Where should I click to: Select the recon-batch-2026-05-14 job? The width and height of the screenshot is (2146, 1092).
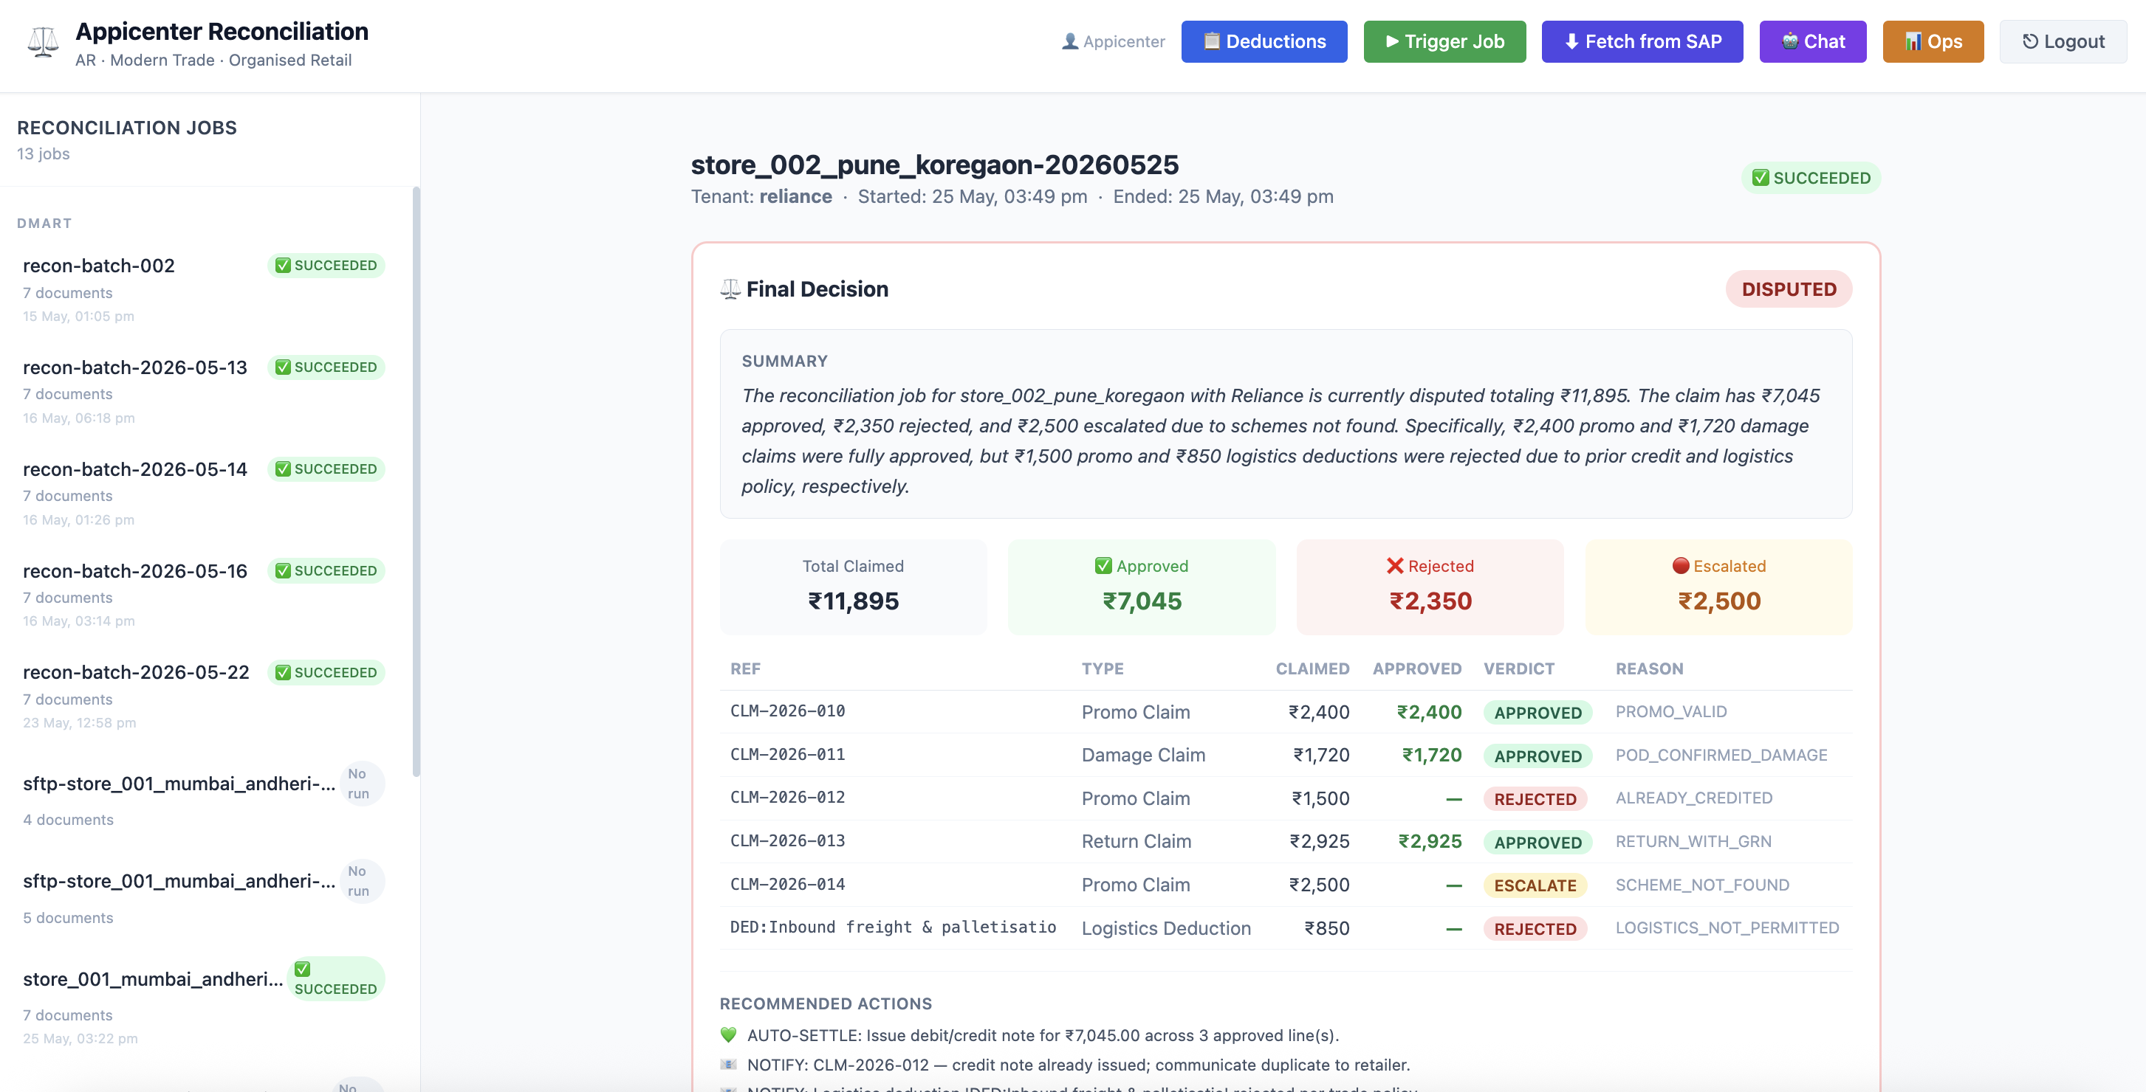coord(204,492)
